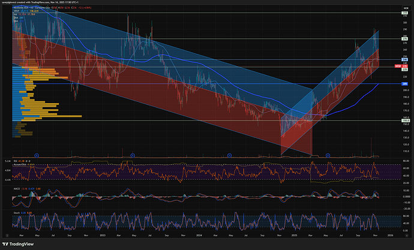Click the 250 price level label
This screenshot has width=414, height=250.
(405, 58)
